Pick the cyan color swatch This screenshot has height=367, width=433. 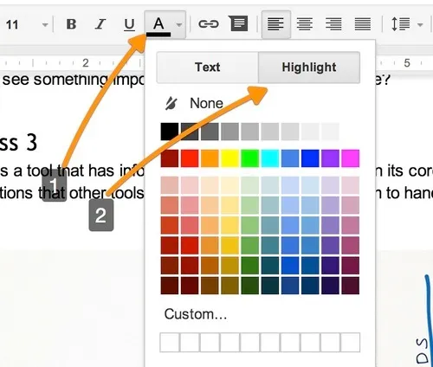pyautogui.click(x=270, y=158)
